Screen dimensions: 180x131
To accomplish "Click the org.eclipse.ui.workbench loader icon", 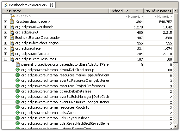I will (12, 27).
